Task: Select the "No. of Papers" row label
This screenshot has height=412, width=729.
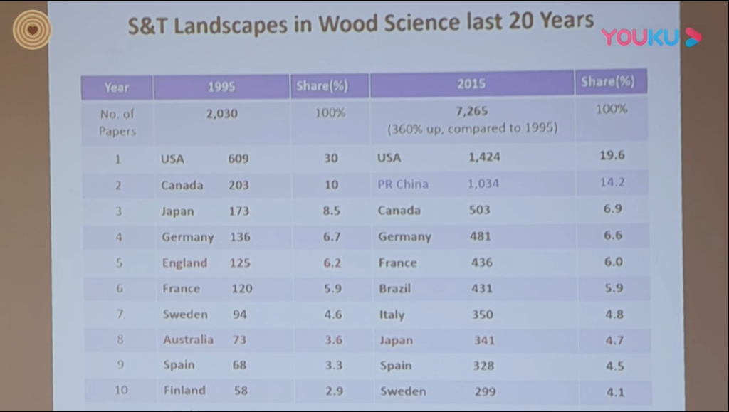Action: tap(117, 122)
